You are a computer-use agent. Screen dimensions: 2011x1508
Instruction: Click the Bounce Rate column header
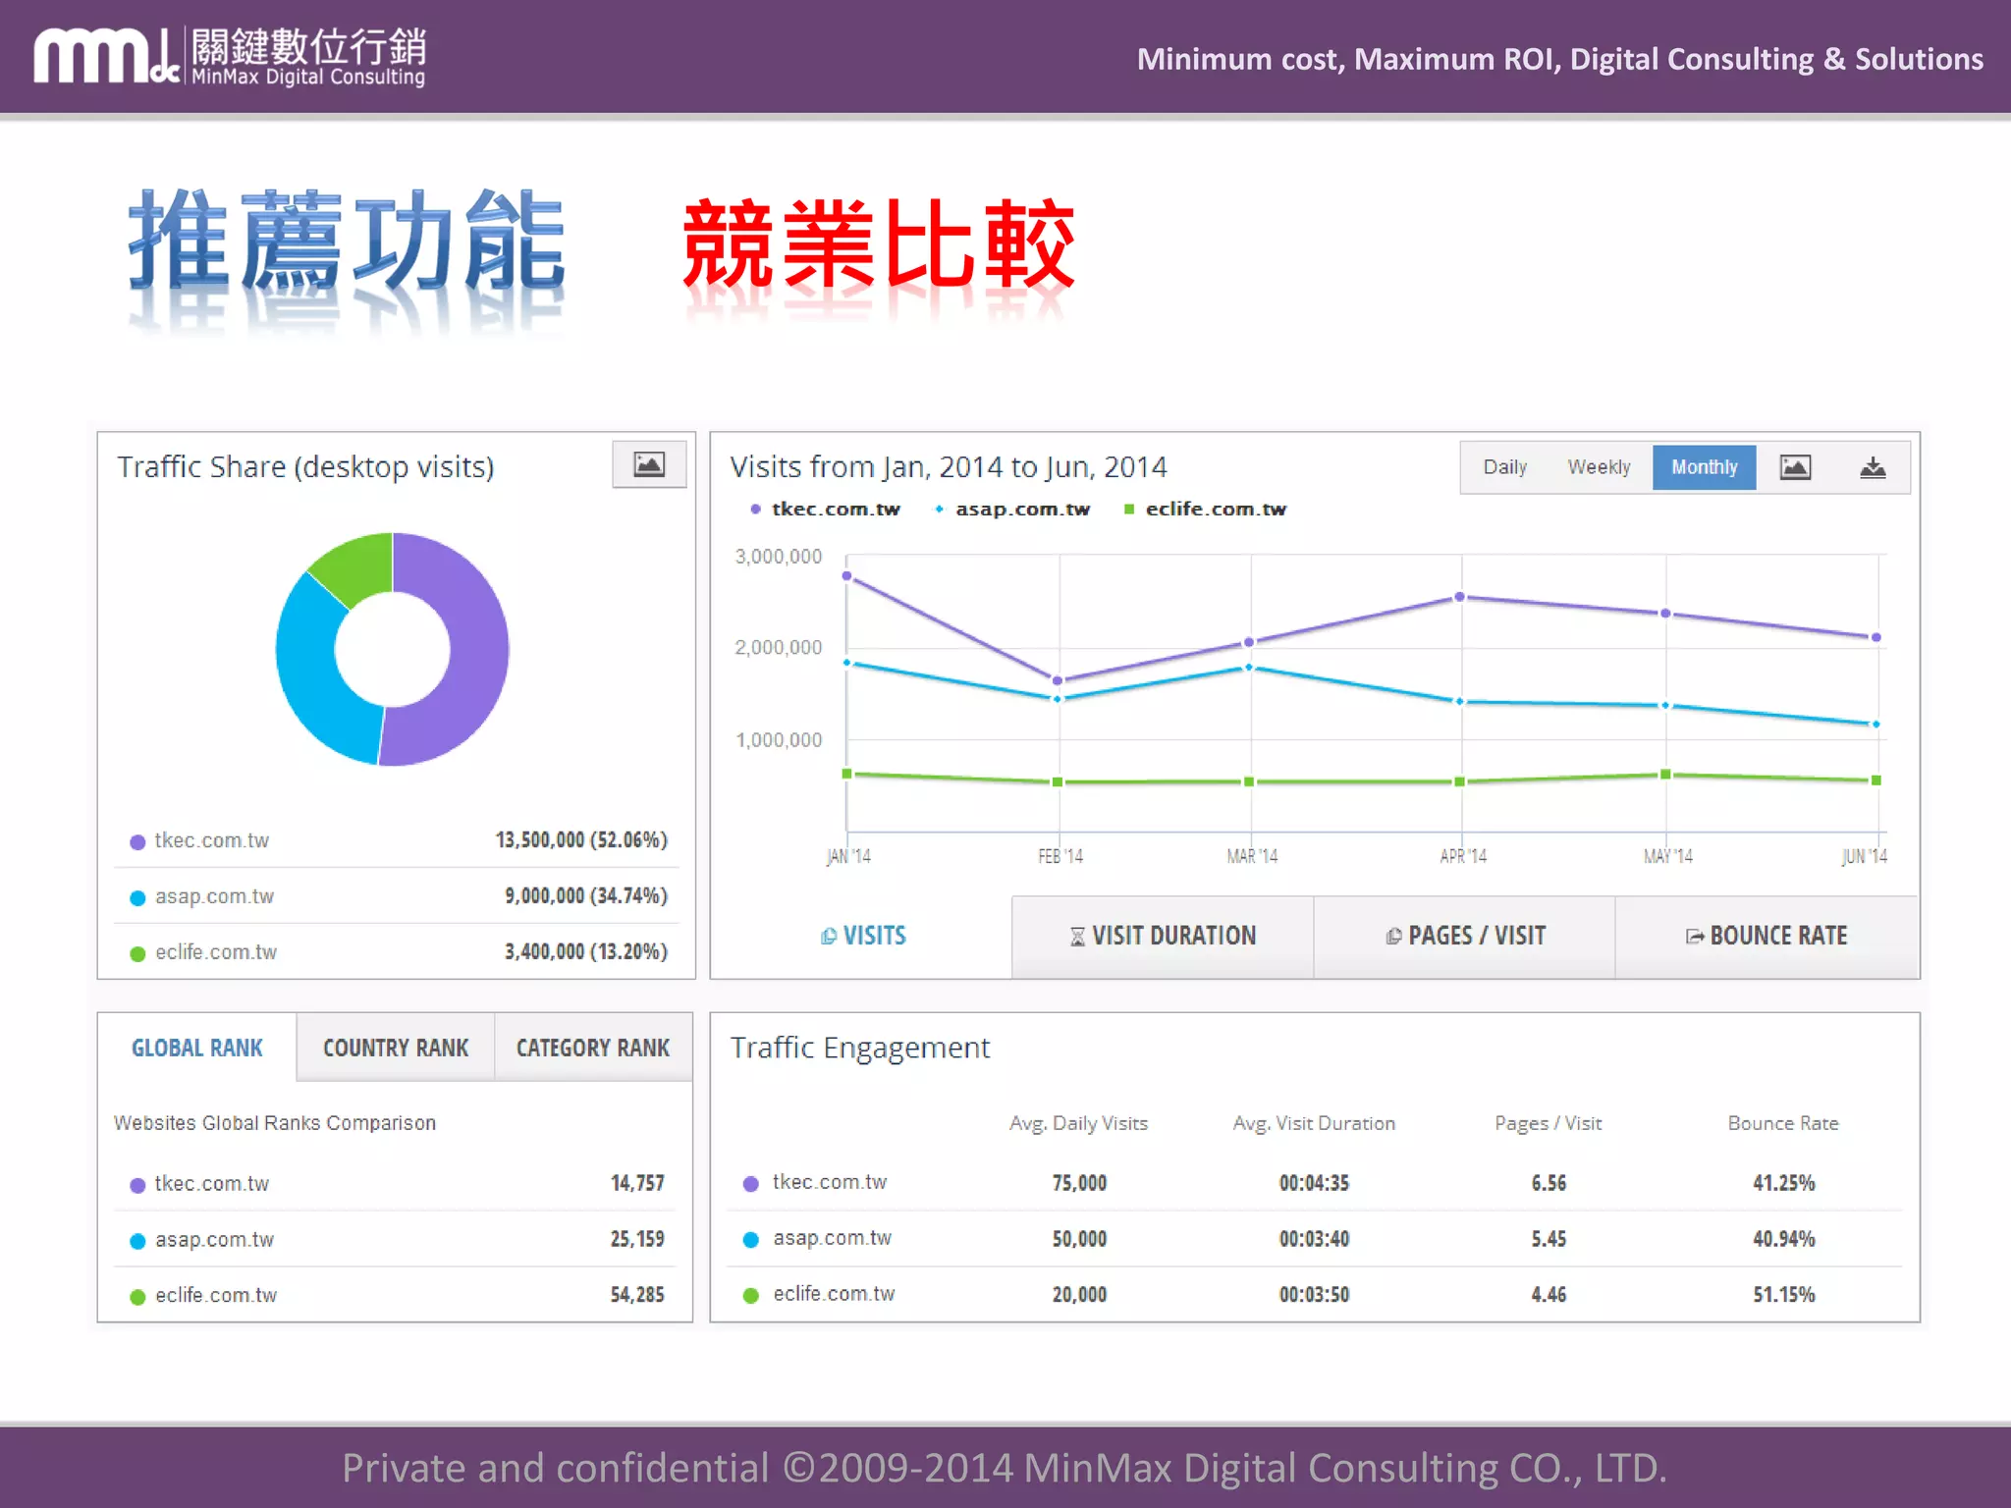1783,1123
